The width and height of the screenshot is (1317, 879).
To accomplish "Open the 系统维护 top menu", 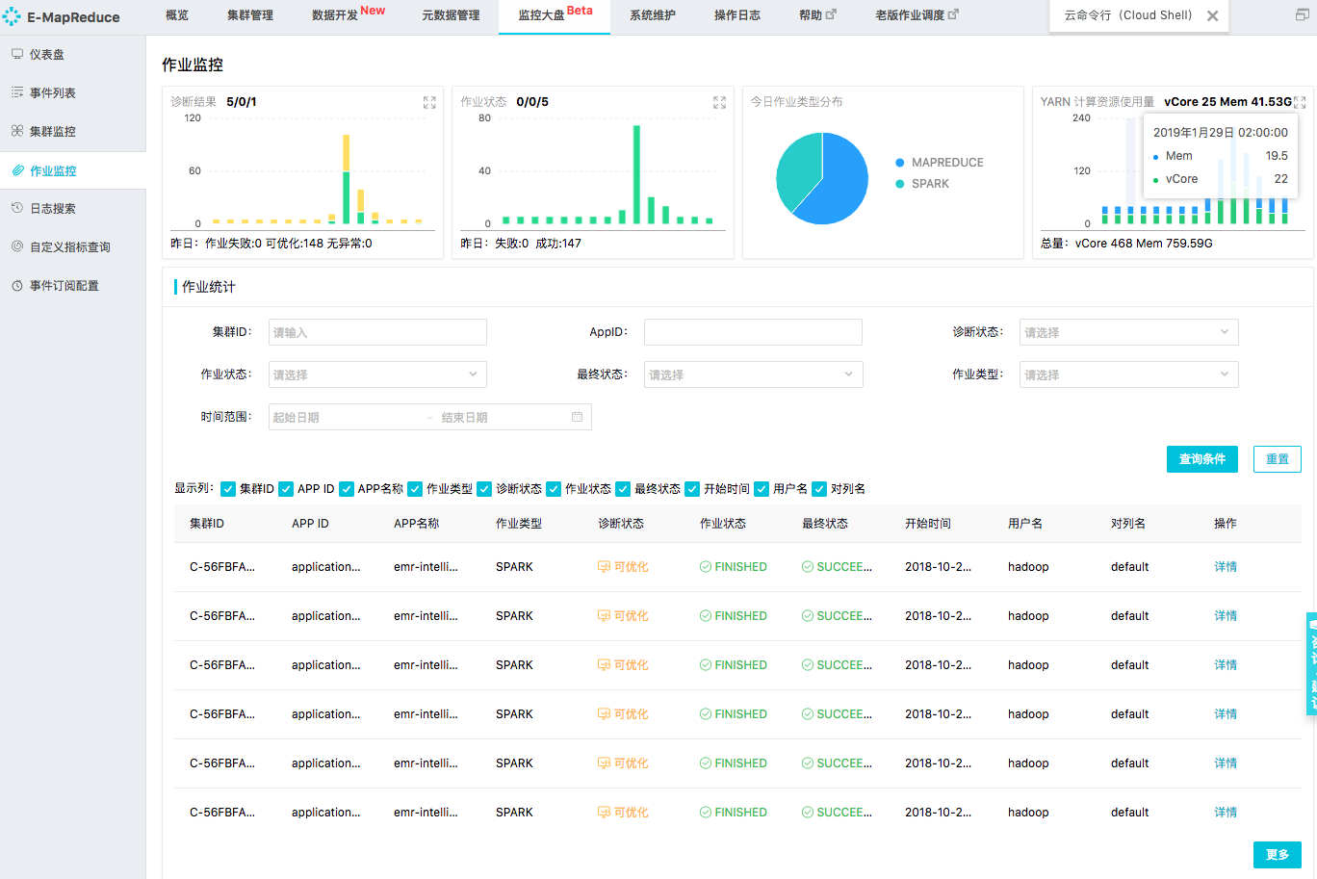I will 653,15.
